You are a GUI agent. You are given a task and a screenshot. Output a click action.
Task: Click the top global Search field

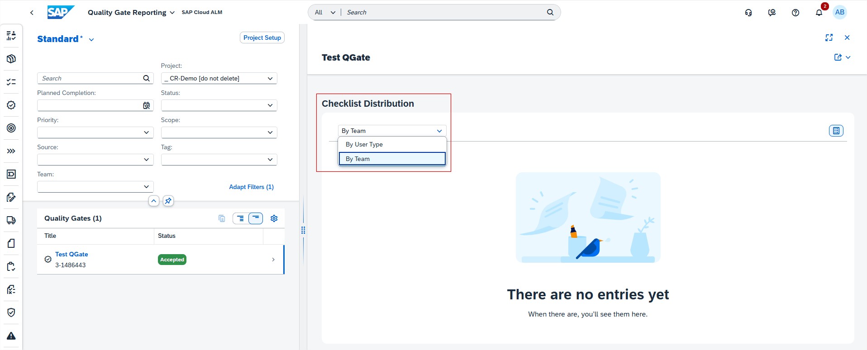(443, 12)
